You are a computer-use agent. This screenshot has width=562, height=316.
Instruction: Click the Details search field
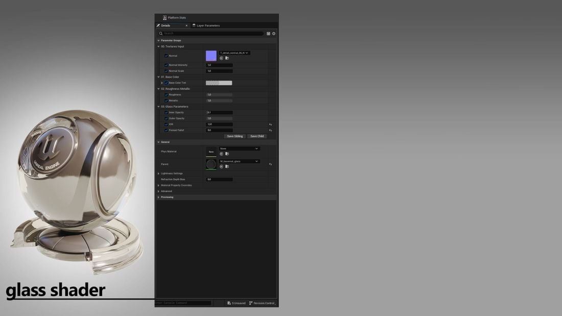(210, 33)
